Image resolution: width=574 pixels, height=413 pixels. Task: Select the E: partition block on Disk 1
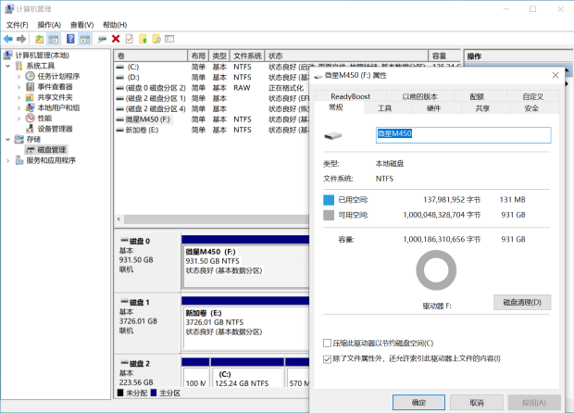245,324
